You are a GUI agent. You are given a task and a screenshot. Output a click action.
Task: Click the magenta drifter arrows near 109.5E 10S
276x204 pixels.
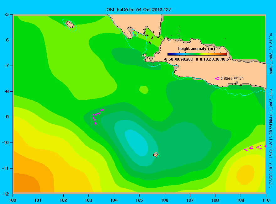[x=255, y=148]
